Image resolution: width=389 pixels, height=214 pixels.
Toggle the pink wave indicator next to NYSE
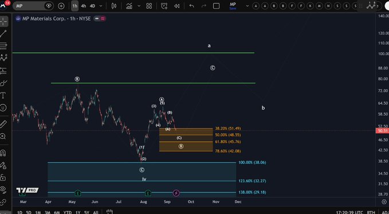[103, 18]
